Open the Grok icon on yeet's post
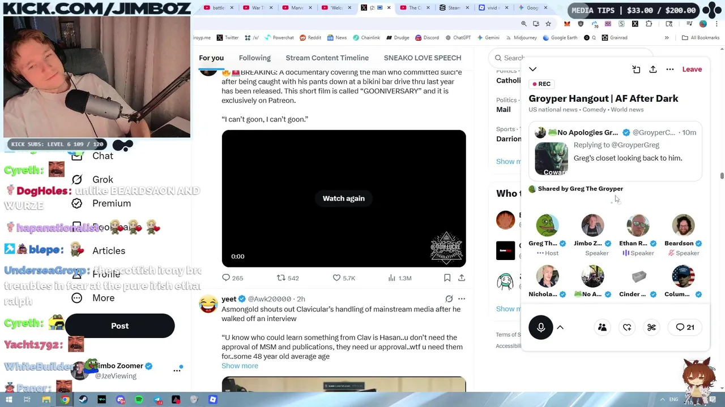 pos(449,299)
